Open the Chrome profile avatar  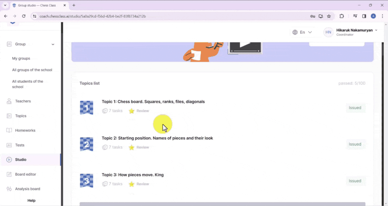(374, 16)
